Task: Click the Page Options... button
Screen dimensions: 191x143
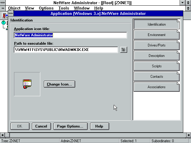Action: click(70, 126)
